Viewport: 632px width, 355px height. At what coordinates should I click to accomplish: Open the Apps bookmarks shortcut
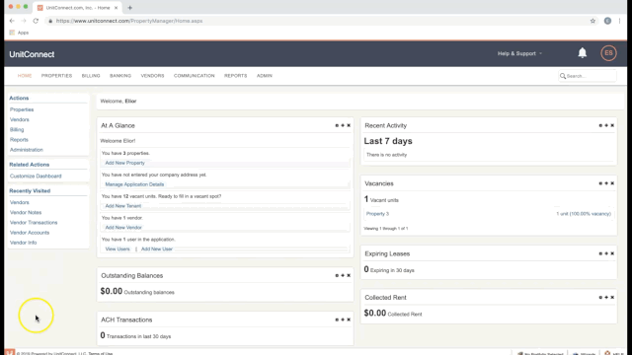tap(19, 33)
